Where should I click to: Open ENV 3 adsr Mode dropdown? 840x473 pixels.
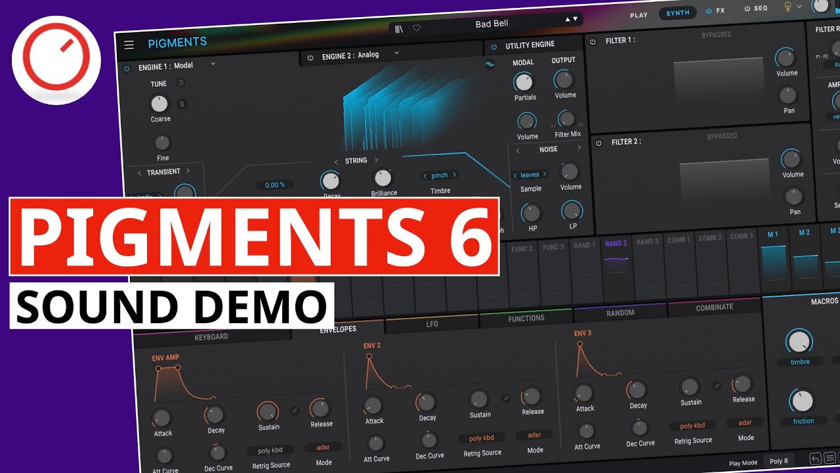tap(745, 422)
